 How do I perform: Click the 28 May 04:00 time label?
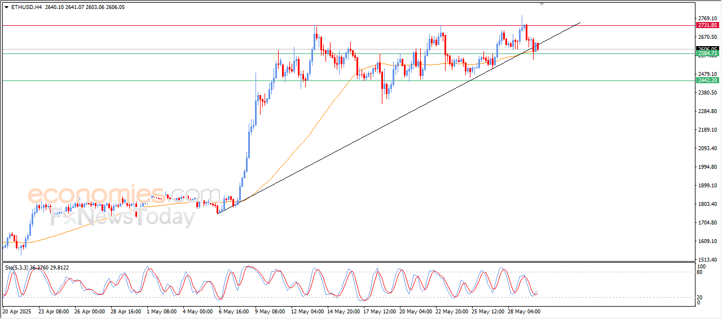point(524,311)
